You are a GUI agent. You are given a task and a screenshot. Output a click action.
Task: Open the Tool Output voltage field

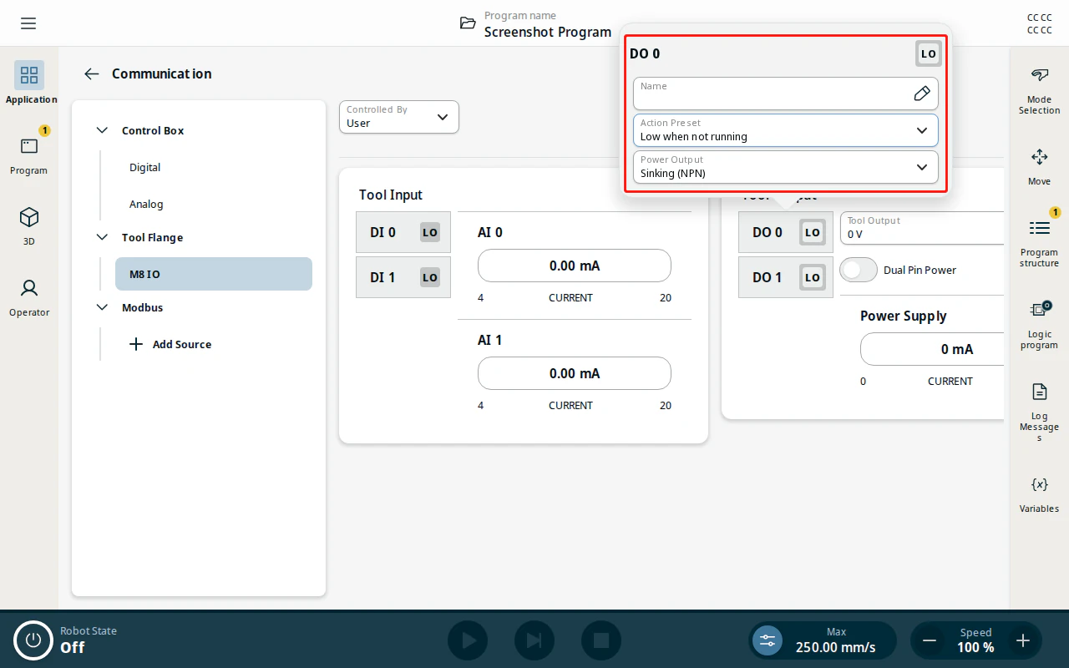coord(922,228)
